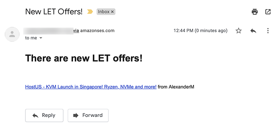
Task: Click the Inbox label chip
Action: (x=104, y=12)
